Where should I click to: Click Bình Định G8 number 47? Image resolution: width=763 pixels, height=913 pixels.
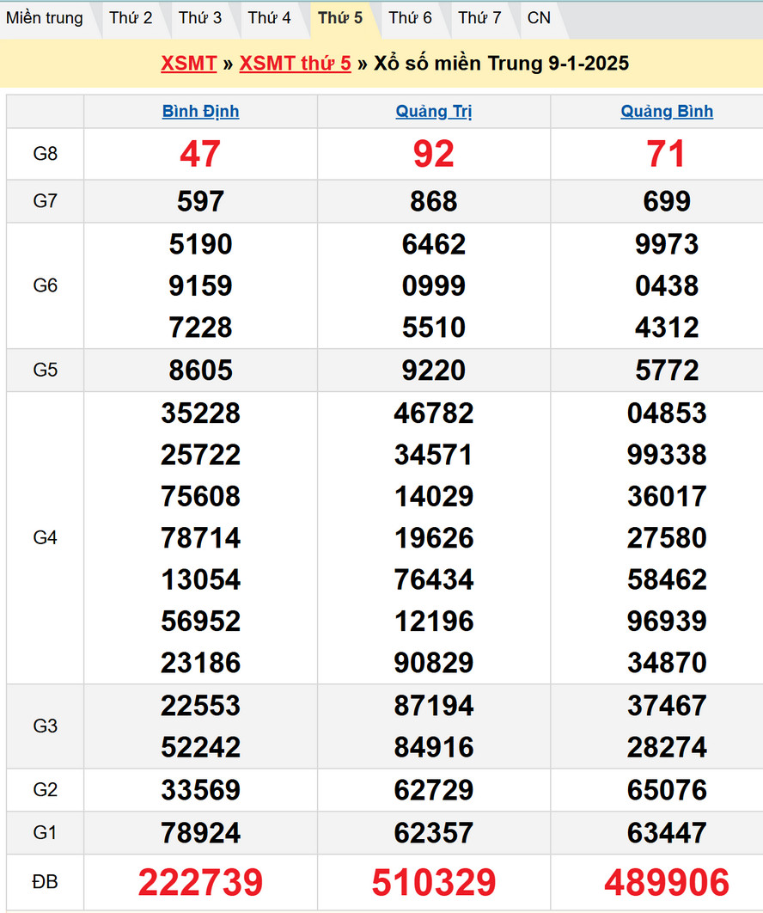point(200,154)
